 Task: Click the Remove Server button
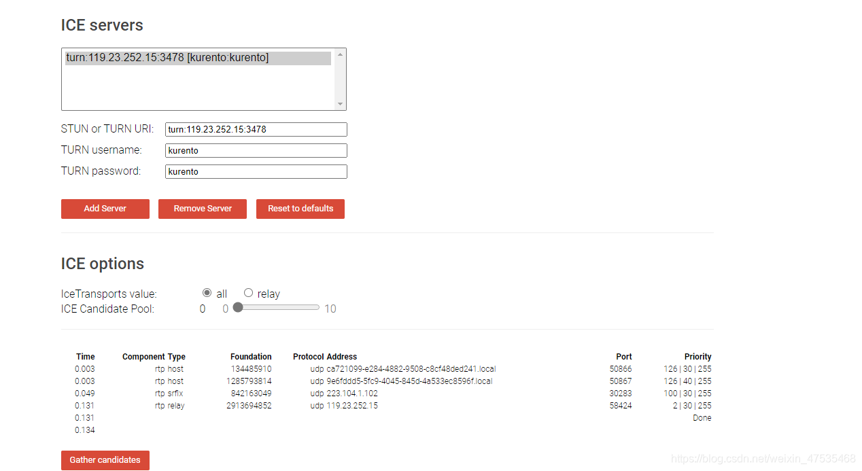click(x=203, y=209)
